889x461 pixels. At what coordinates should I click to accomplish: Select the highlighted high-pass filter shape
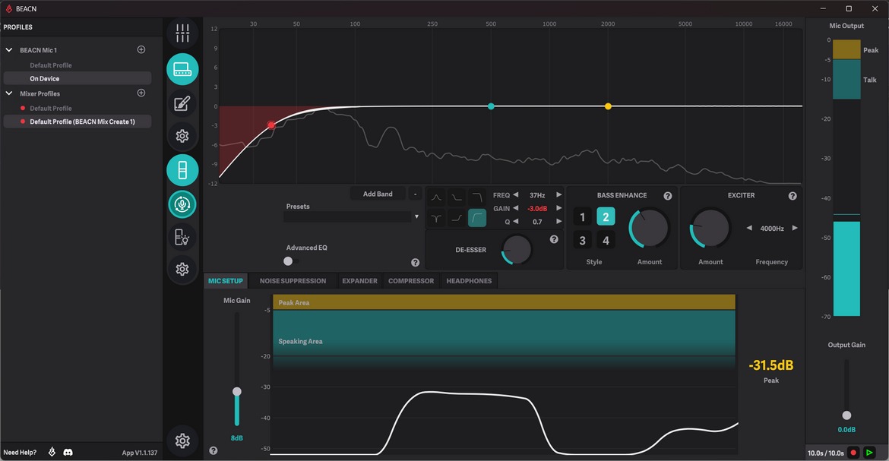[x=477, y=218]
